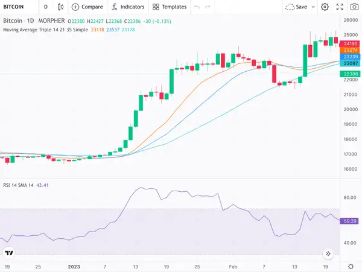Click the 43.41 RSI legend value
The height and width of the screenshot is (272, 362).
[42, 185]
